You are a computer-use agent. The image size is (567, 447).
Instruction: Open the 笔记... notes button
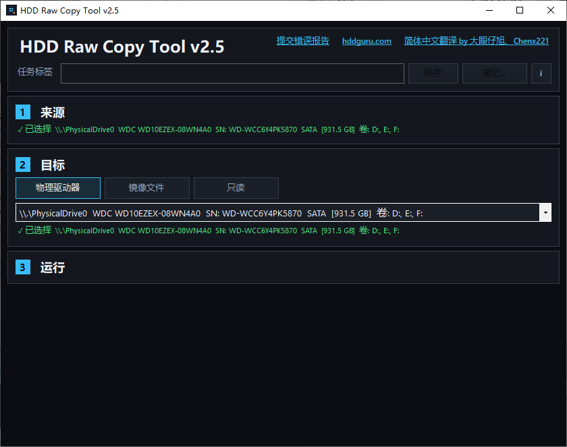(x=494, y=73)
